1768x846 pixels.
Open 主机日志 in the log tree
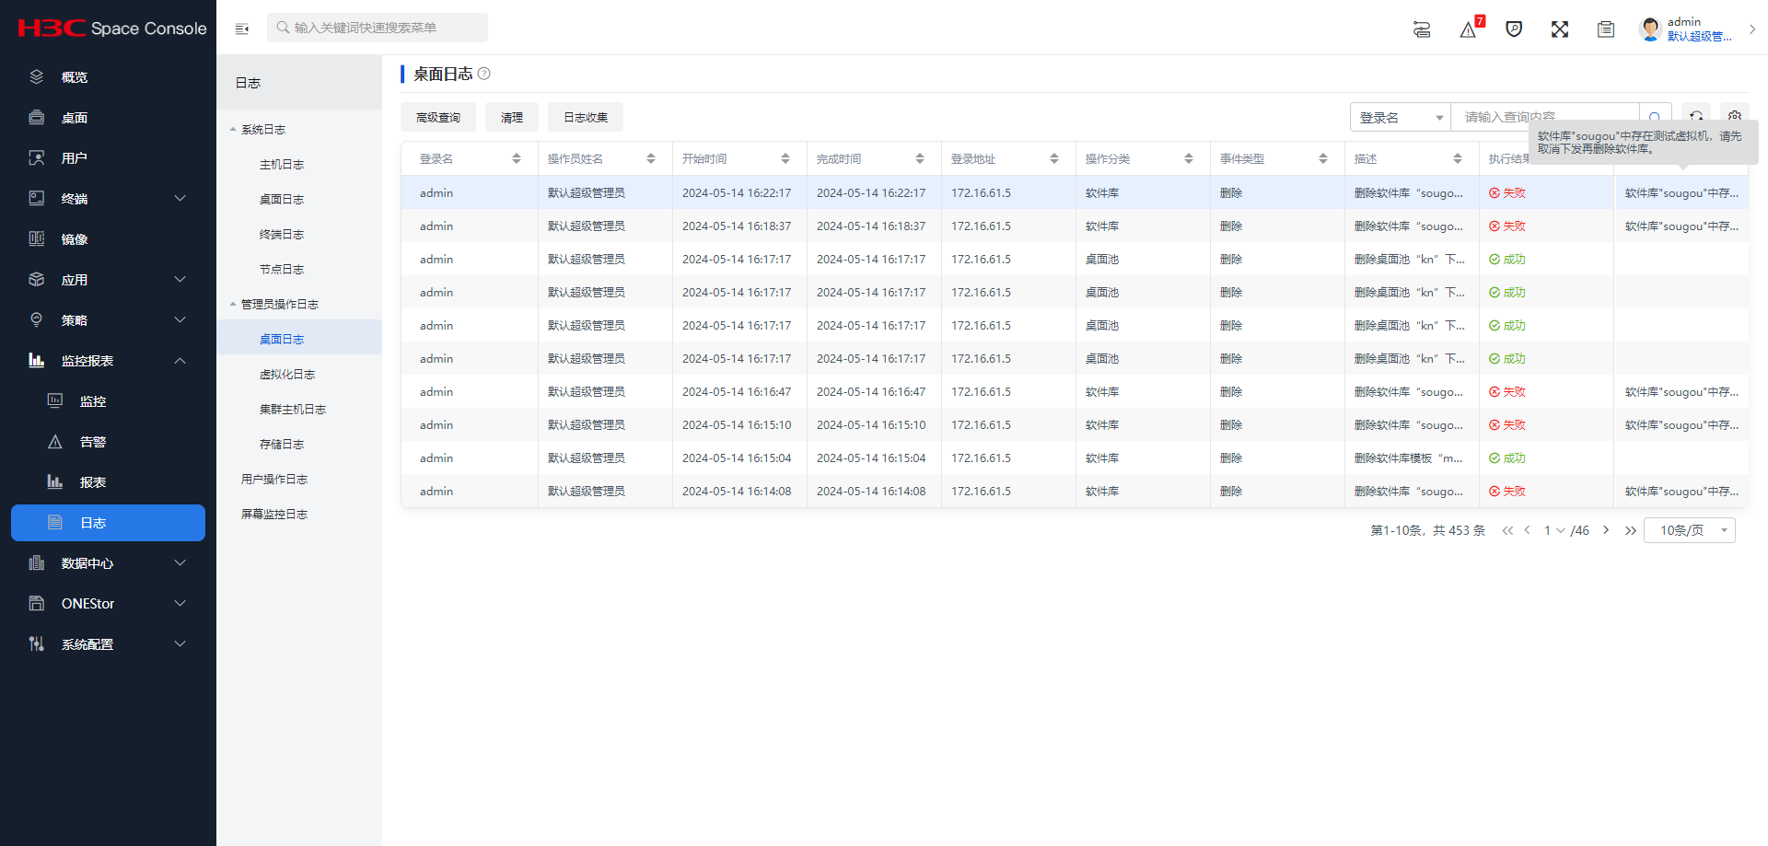[282, 165]
